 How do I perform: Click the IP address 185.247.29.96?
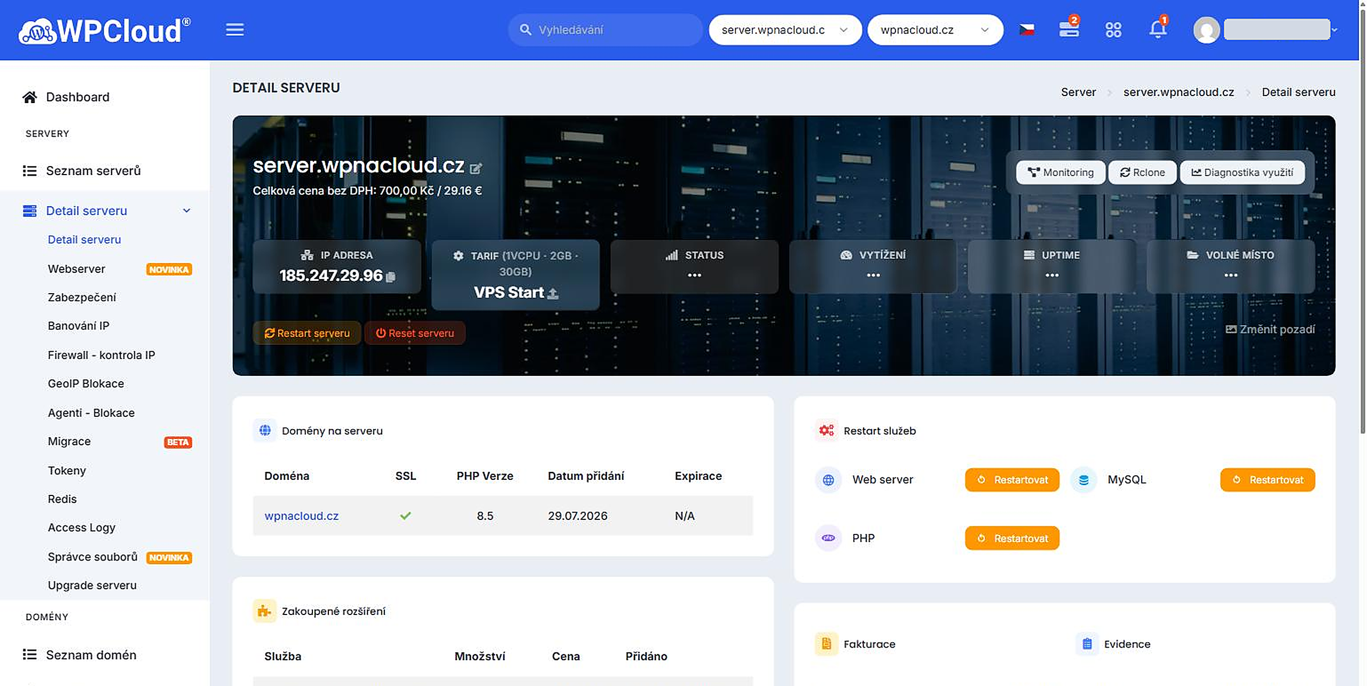pyautogui.click(x=331, y=275)
